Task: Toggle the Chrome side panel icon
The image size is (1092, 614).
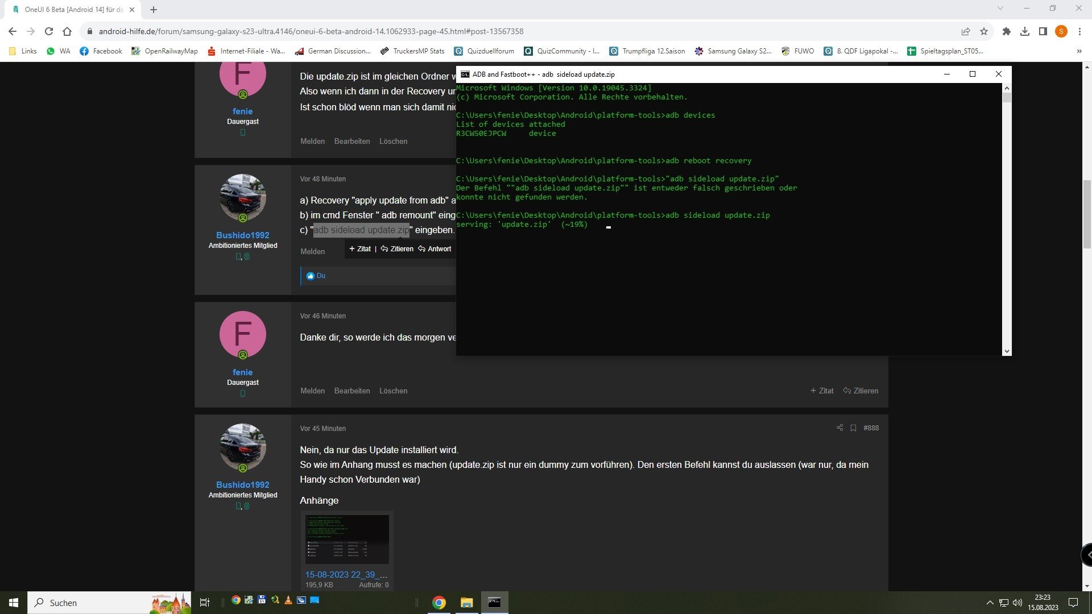Action: tap(1043, 31)
